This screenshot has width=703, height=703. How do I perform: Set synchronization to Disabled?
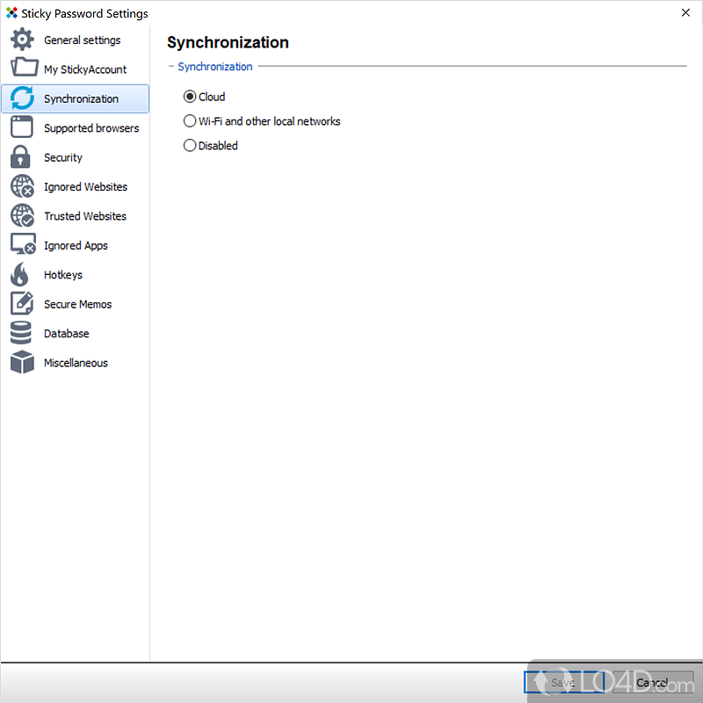click(x=190, y=146)
